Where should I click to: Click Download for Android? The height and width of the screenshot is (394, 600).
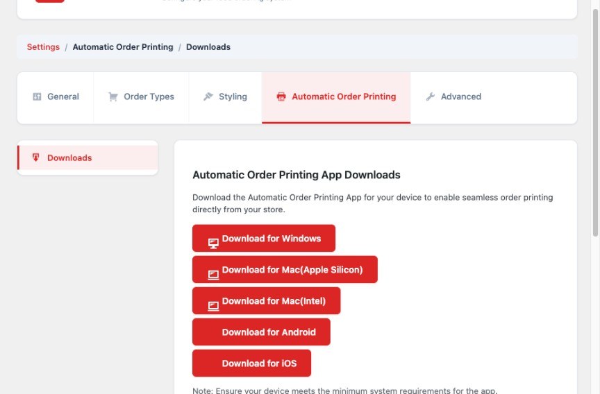coord(261,332)
